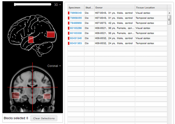Open specimen link 78958040
This screenshot has height=124, width=175.
76,13
